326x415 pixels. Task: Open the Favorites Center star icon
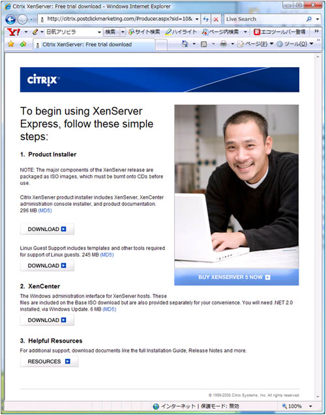[11, 44]
